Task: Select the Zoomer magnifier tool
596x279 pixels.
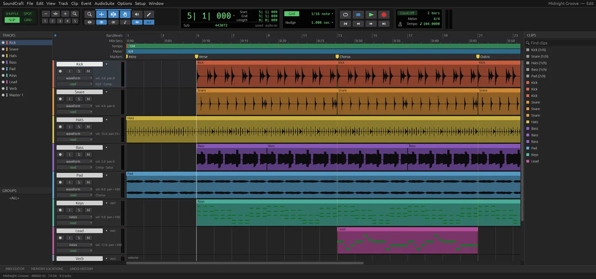Action: (89, 14)
